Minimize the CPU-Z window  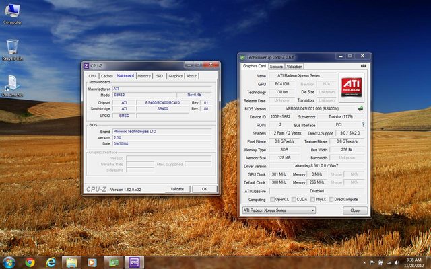coord(189,65)
